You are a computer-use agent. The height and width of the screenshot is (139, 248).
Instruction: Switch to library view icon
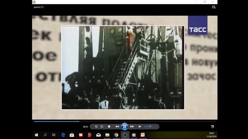click(214, 7)
